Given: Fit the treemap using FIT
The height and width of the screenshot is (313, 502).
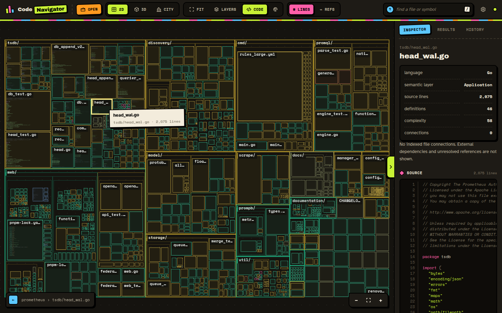Looking at the screenshot, I should (x=196, y=9).
